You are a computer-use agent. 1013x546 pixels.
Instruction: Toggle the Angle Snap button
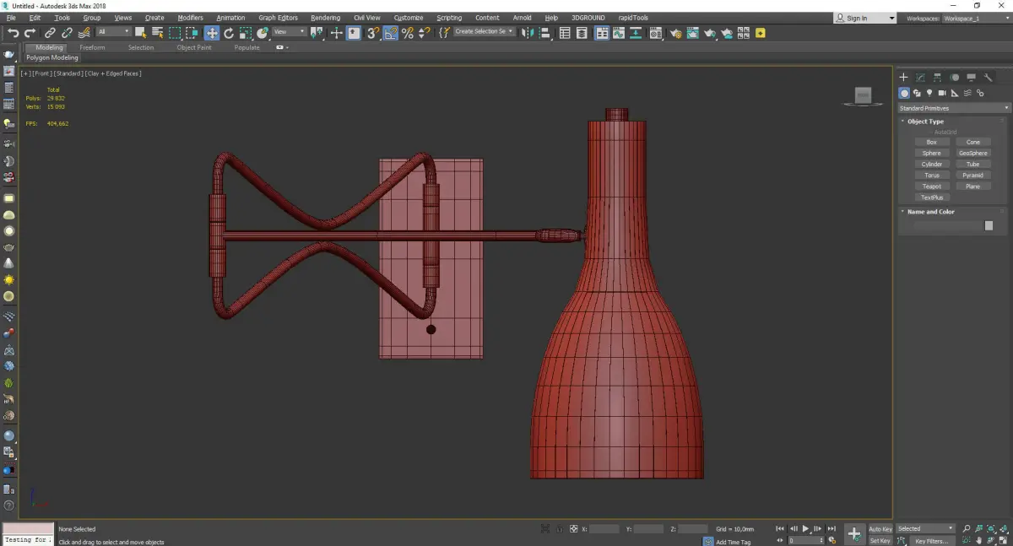391,33
